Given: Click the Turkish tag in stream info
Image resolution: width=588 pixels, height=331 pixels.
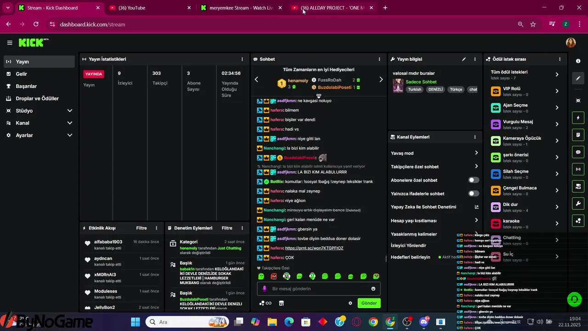Looking at the screenshot, I should coord(414,90).
